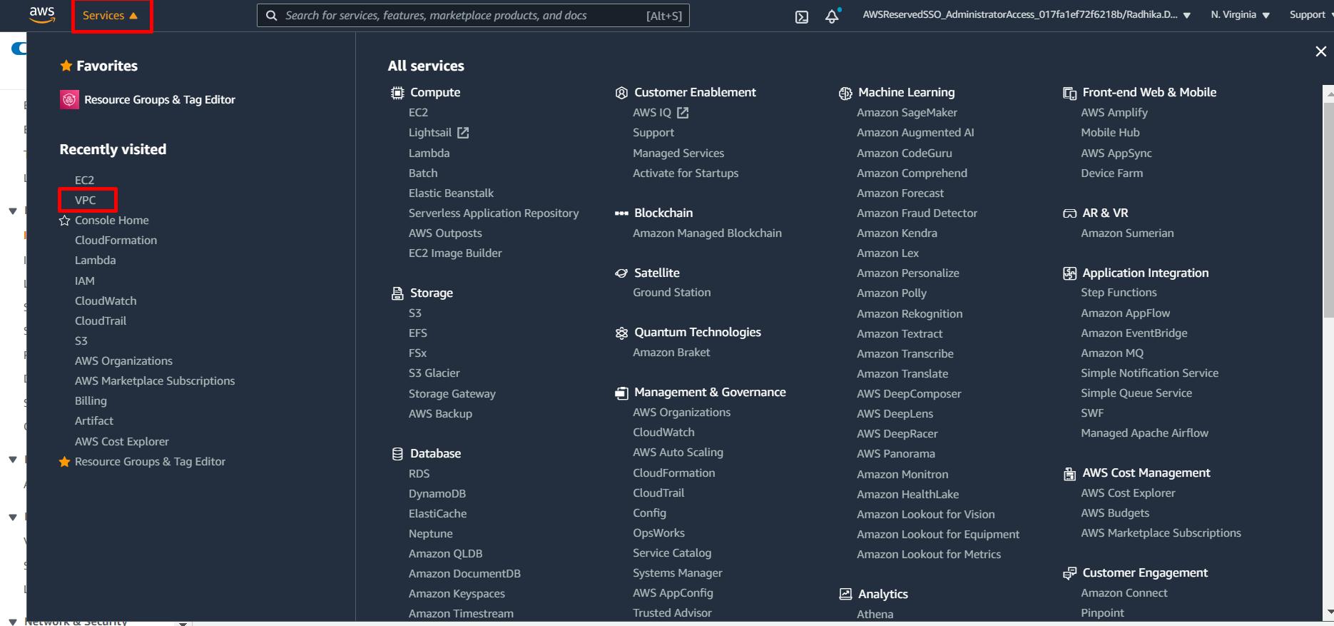Click the Application Integration category icon
This screenshot has width=1334, height=626.
click(1069, 273)
